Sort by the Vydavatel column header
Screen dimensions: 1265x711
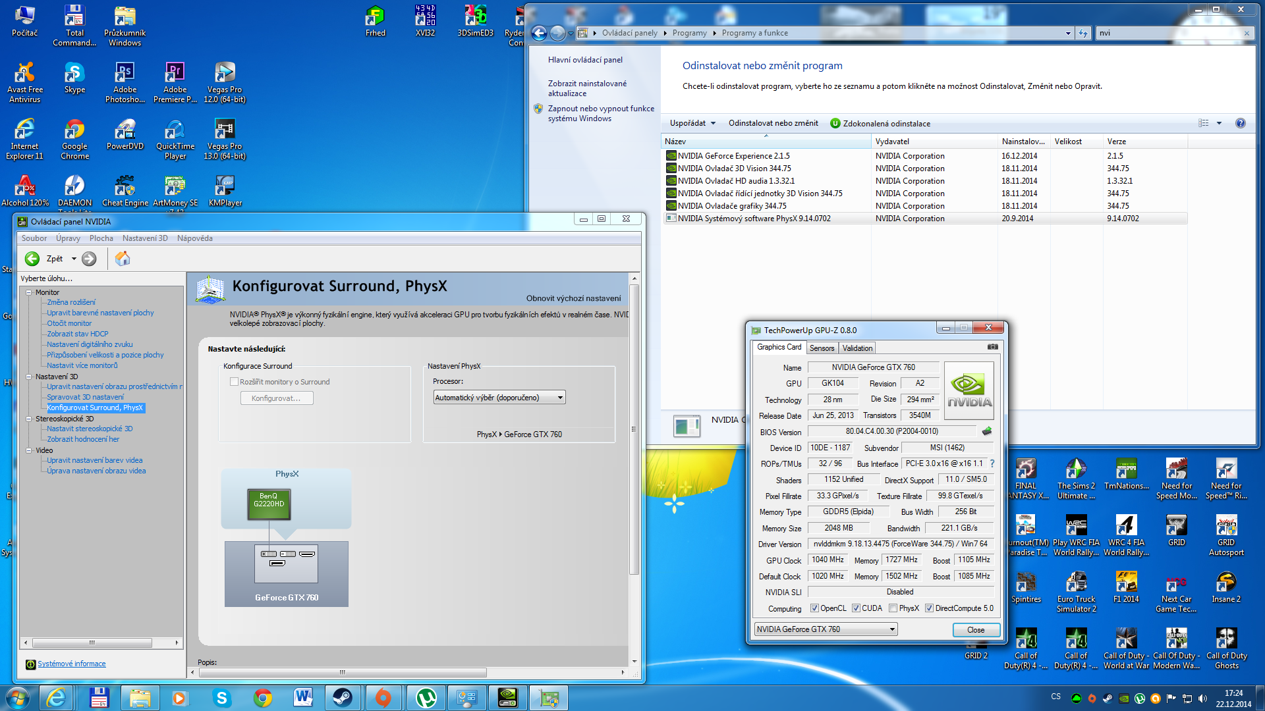[x=934, y=142]
